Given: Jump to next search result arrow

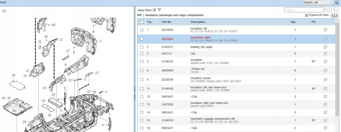Looking at the screenshot, I should coord(337,10).
